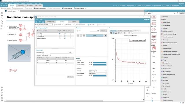Set velocity [m/s] as Unused
The width and height of the screenshot is (185, 104).
71,36
